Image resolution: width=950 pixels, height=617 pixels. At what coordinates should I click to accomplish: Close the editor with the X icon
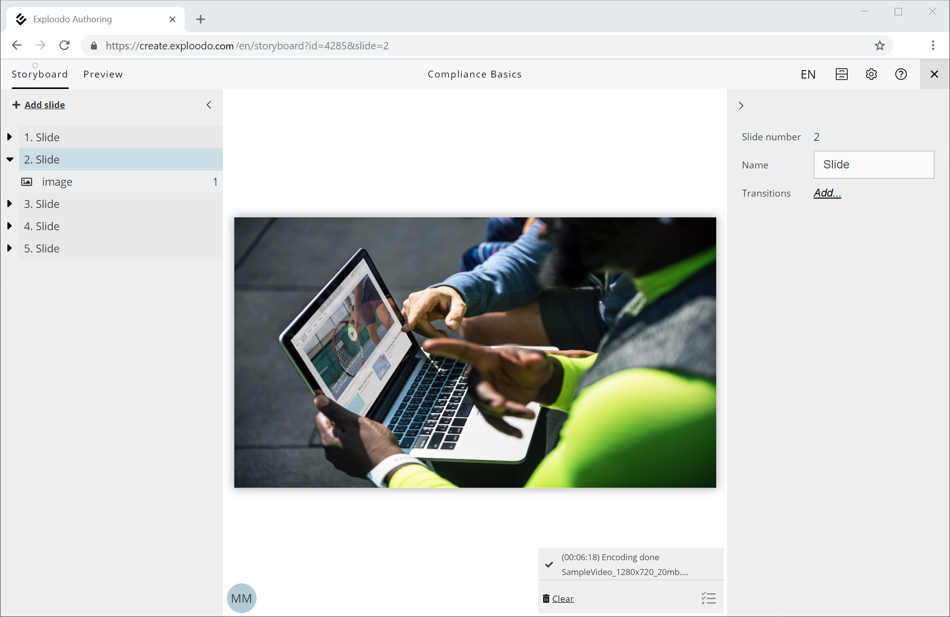point(934,74)
